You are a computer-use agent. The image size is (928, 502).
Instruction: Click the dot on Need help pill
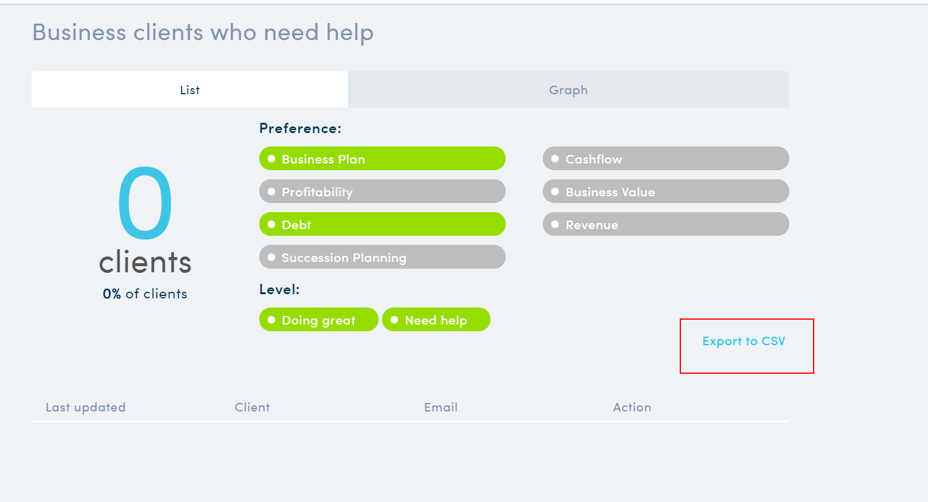[394, 320]
